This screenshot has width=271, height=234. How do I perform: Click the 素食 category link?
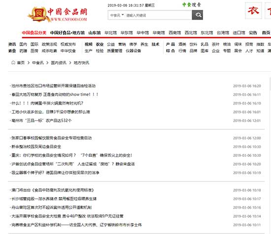click(12, 51)
